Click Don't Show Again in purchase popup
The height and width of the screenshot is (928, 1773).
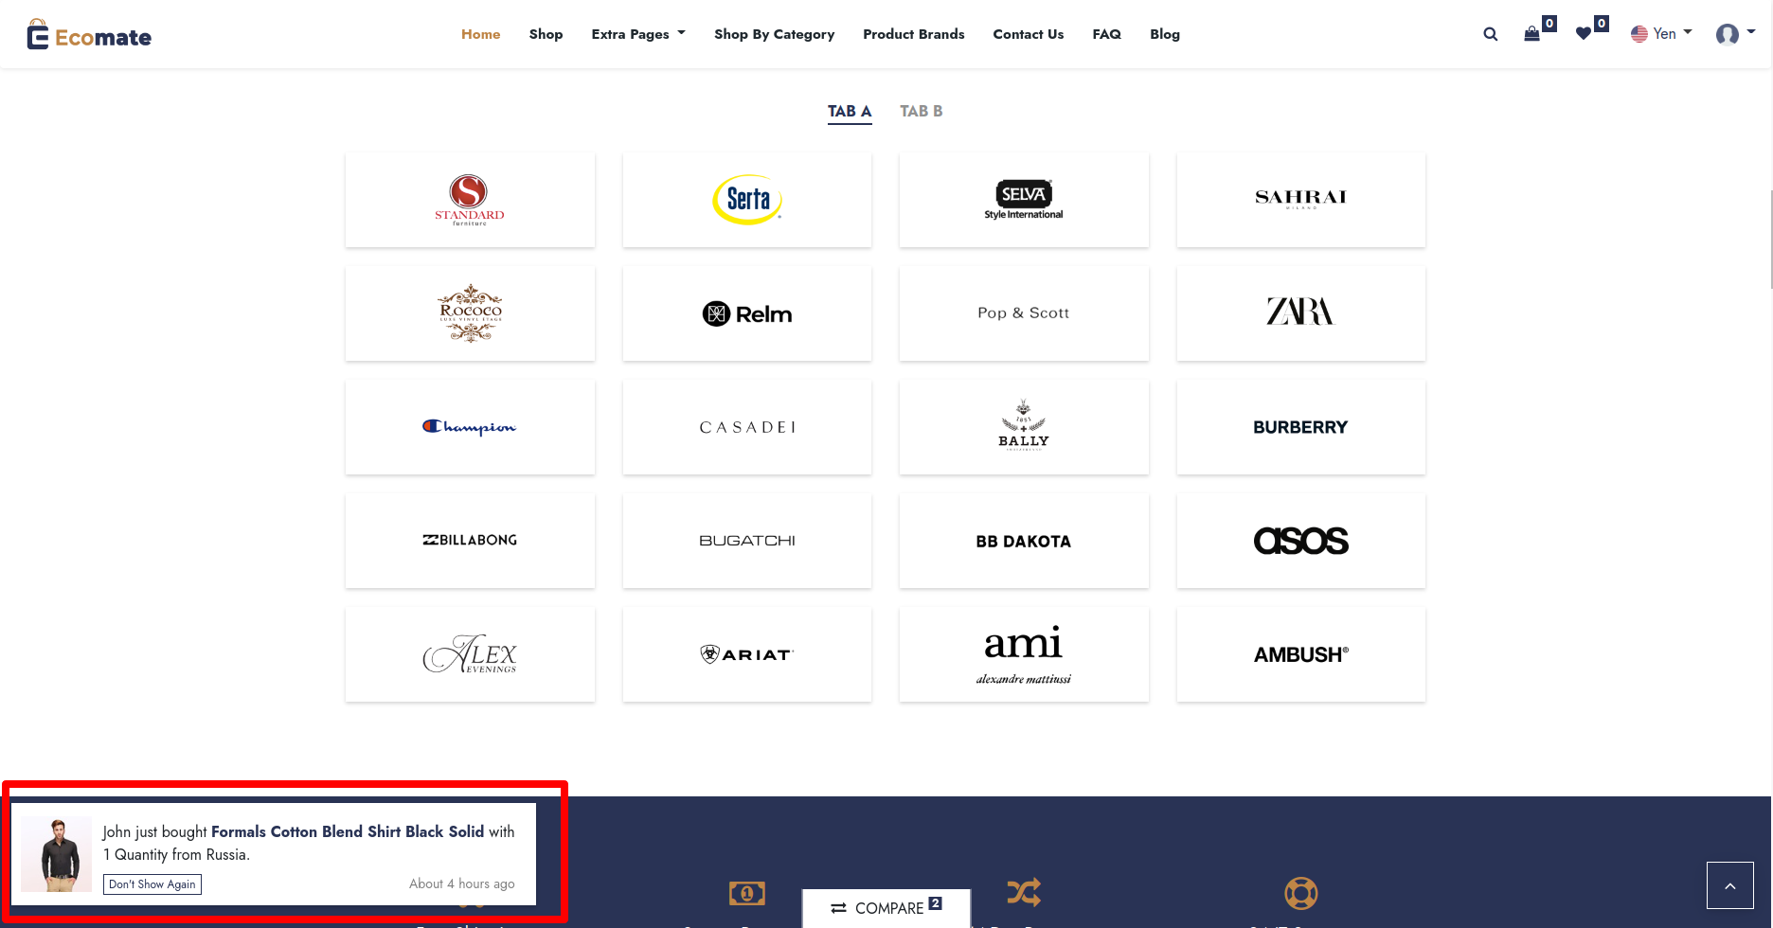click(x=152, y=884)
